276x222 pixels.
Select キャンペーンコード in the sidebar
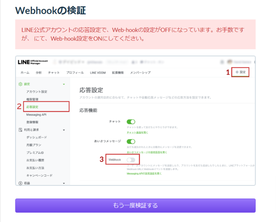39,175
